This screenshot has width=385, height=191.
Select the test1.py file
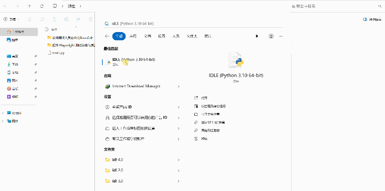pyautogui.click(x=56, y=53)
